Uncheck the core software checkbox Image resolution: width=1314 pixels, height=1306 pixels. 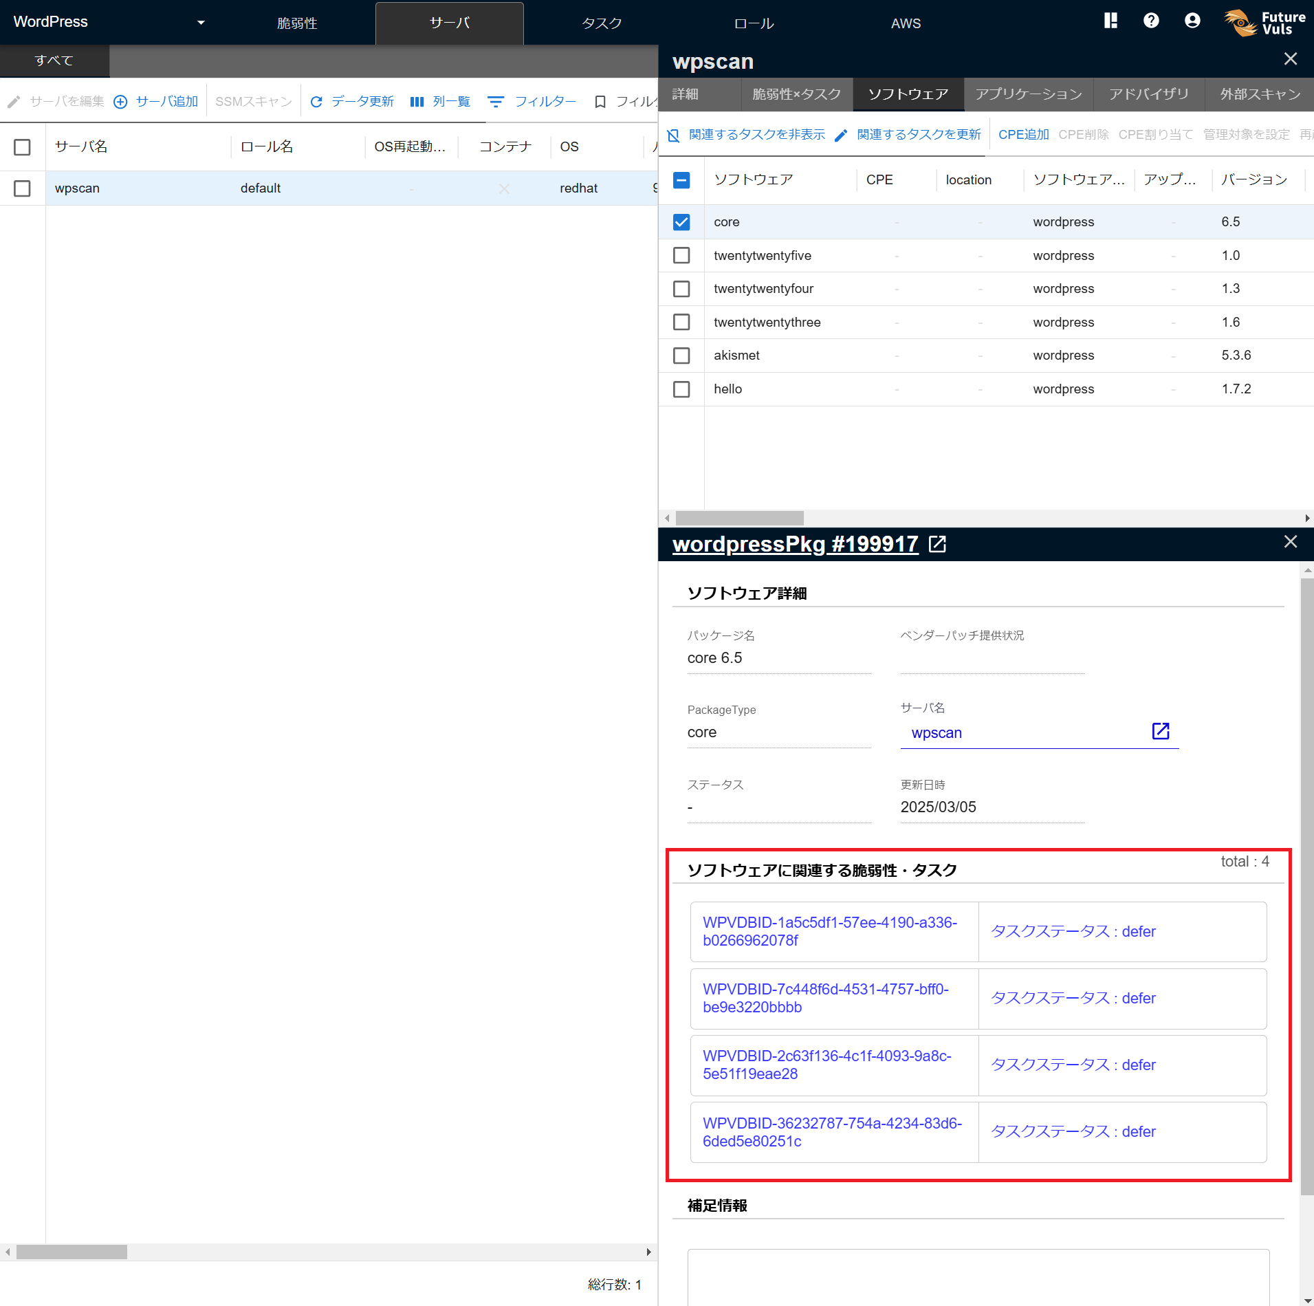click(x=681, y=222)
